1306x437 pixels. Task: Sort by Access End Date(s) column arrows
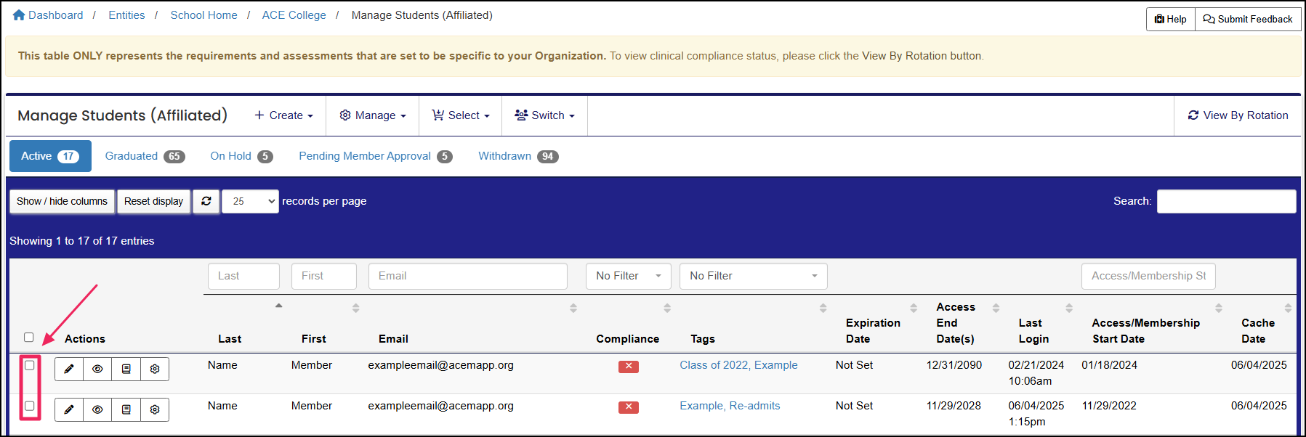click(996, 308)
